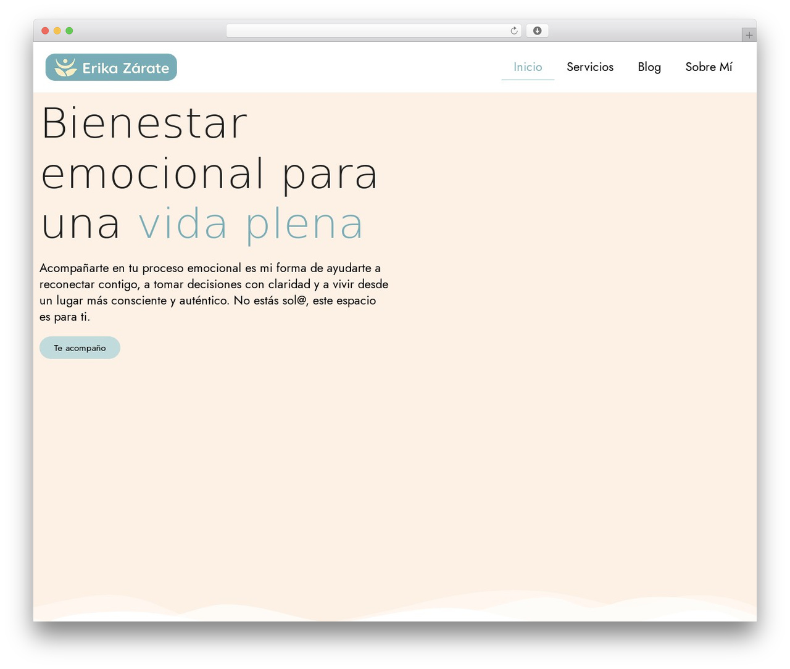
Task: Click the paragraph beginning Acompañarte en tu proceso
Action: [214, 292]
